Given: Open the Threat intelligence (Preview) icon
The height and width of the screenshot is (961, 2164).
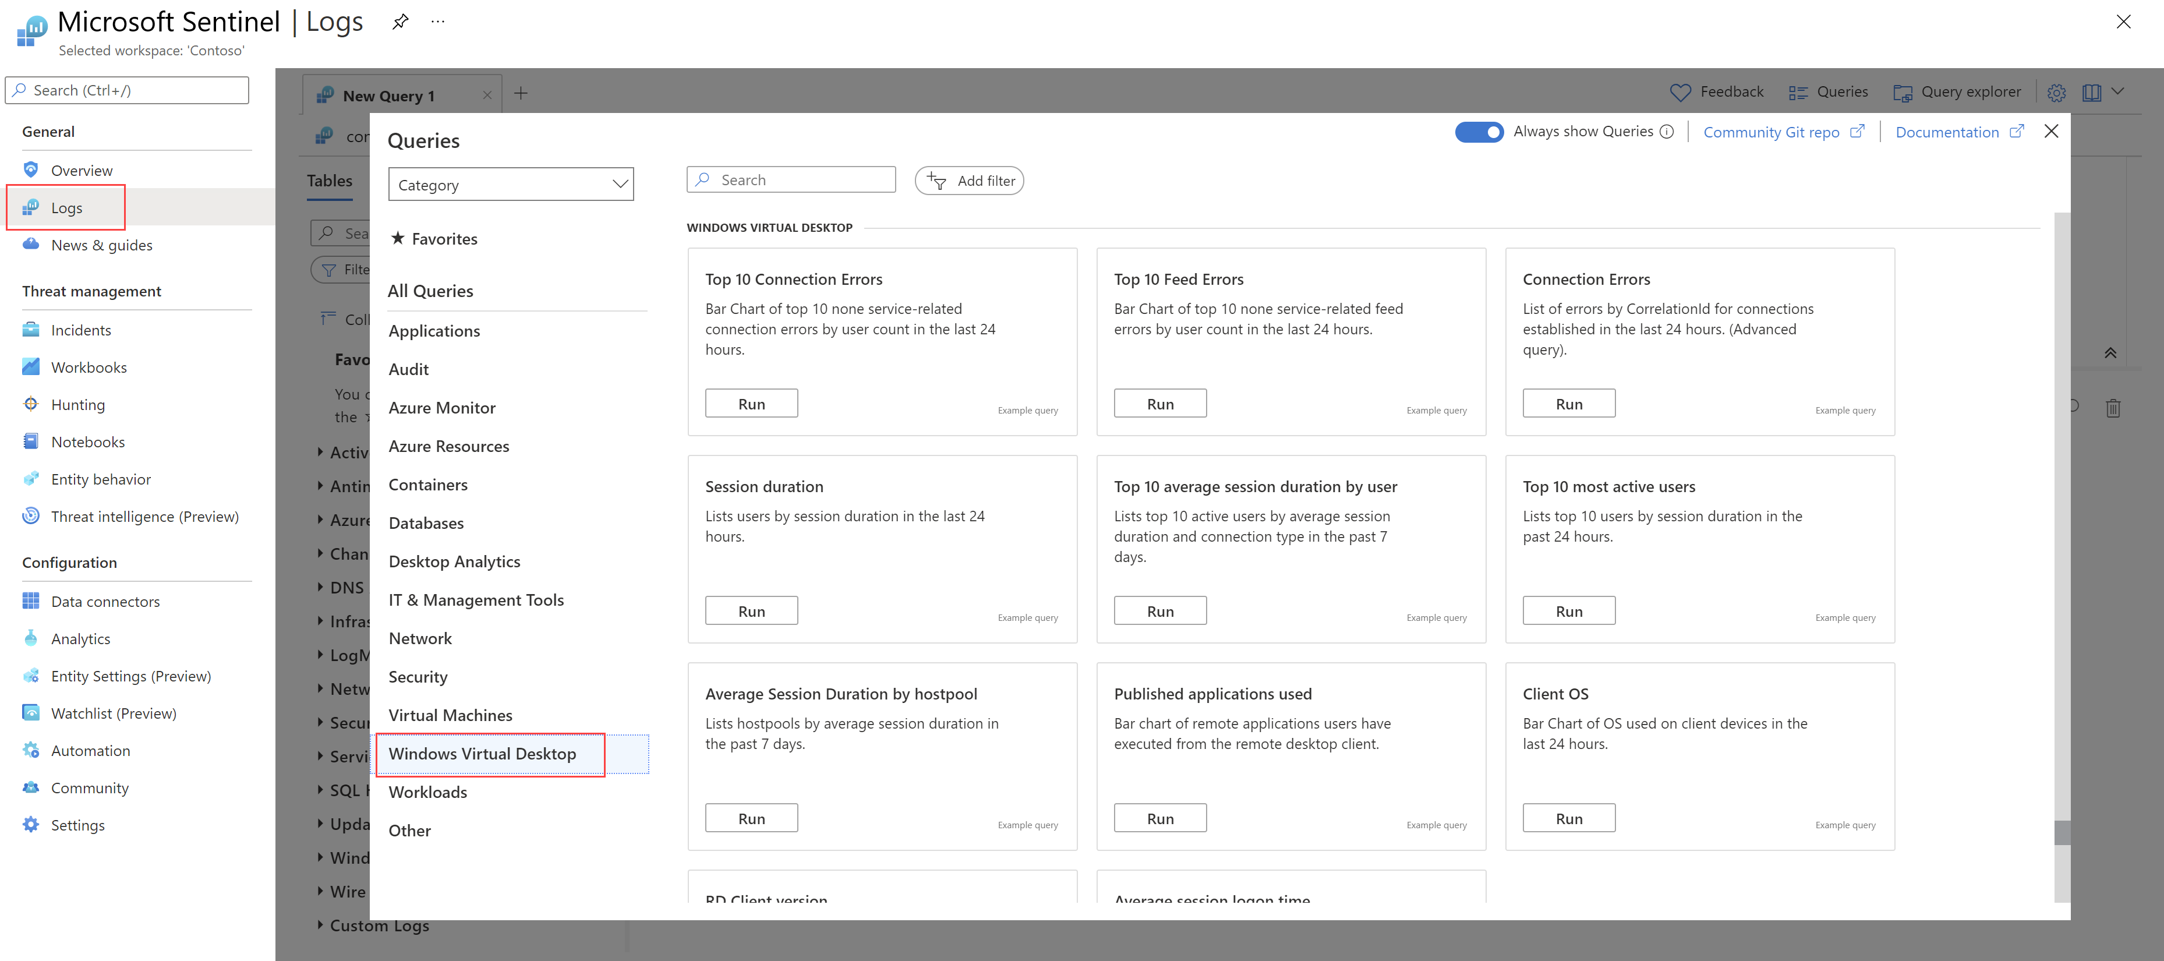Looking at the screenshot, I should pos(31,516).
